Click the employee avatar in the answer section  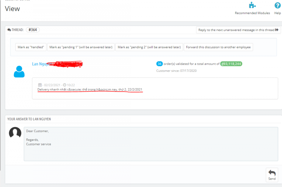point(15,133)
